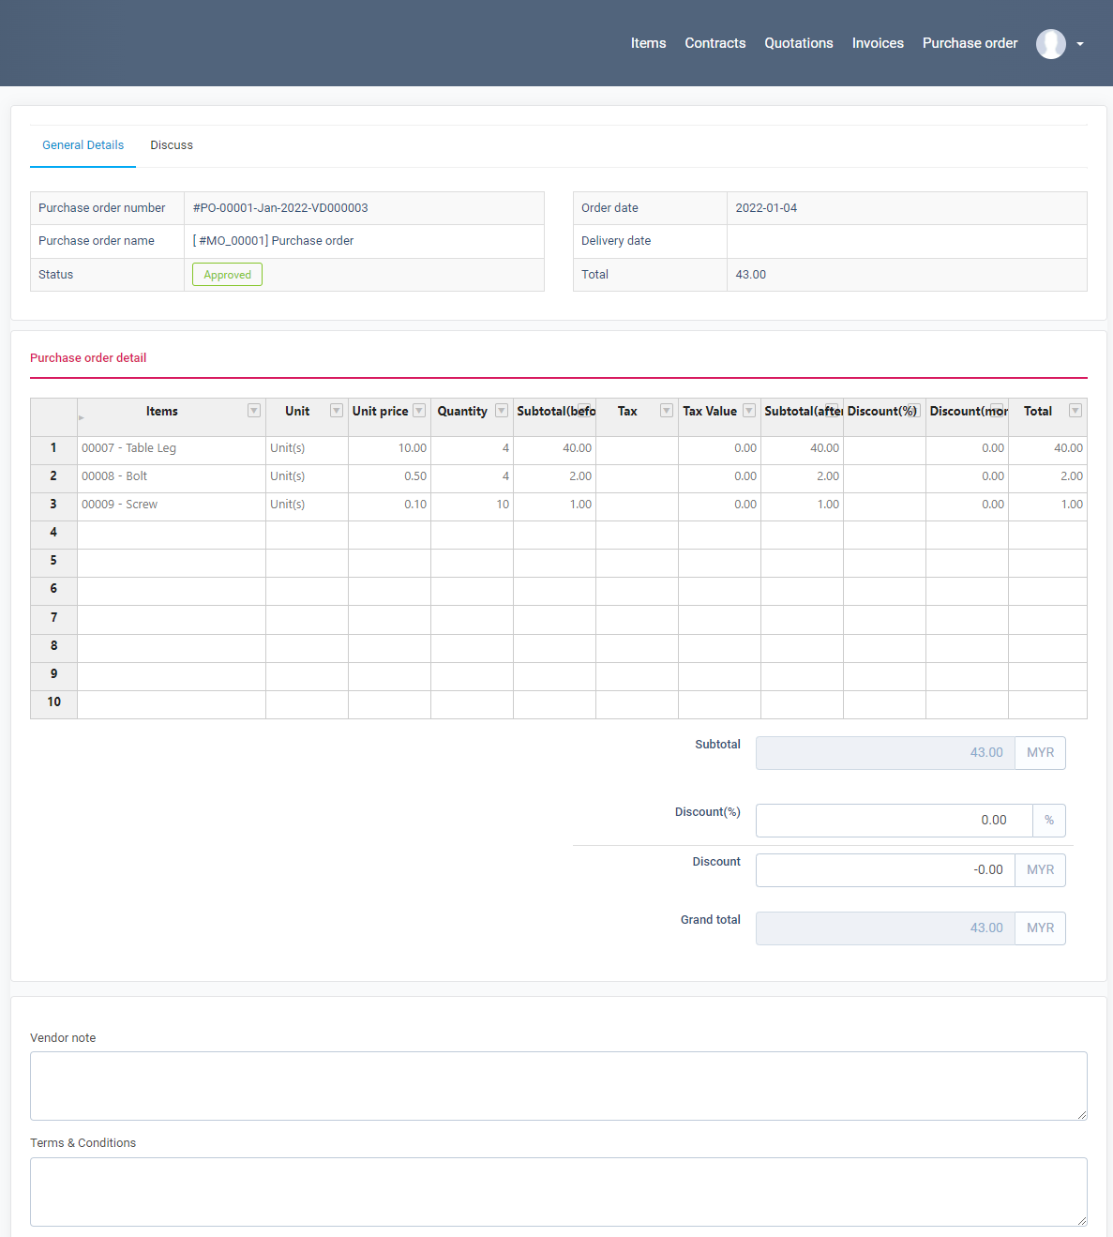Open the Unit price column filter icon
Viewport: 1113px width, 1237px height.
click(419, 411)
